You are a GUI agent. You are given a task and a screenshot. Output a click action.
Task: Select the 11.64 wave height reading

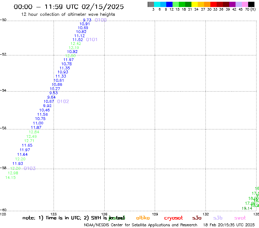pyautogui.click(x=22, y=154)
